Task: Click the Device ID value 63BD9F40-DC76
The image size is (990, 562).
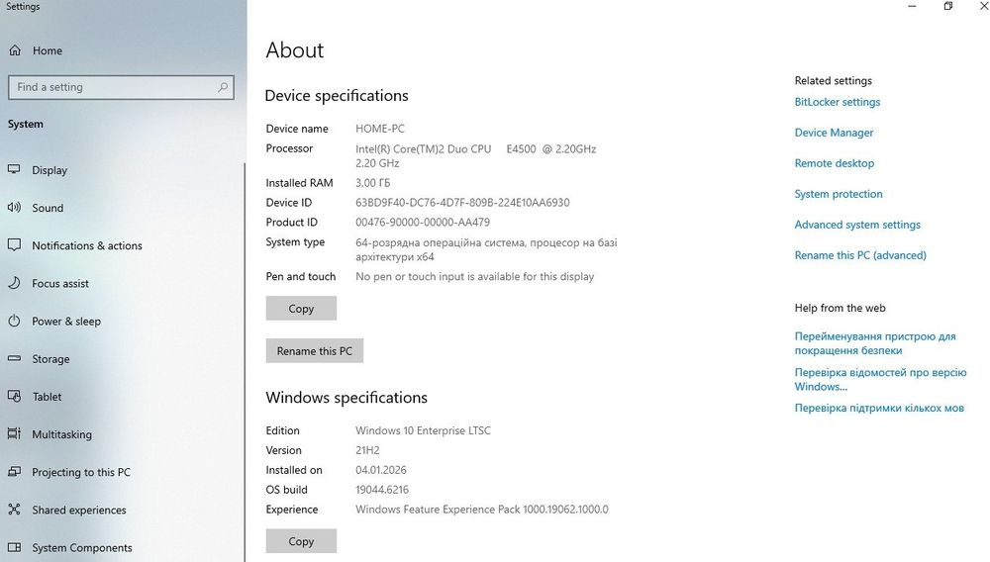Action: (x=462, y=203)
